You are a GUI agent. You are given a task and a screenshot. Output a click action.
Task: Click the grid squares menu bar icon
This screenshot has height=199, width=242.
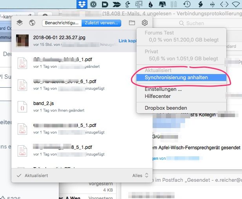click(x=139, y=4)
